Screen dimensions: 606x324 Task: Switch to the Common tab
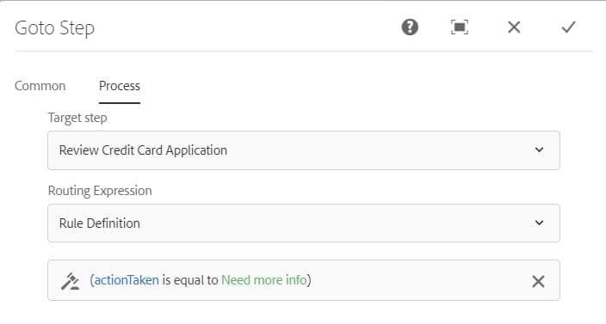click(40, 86)
